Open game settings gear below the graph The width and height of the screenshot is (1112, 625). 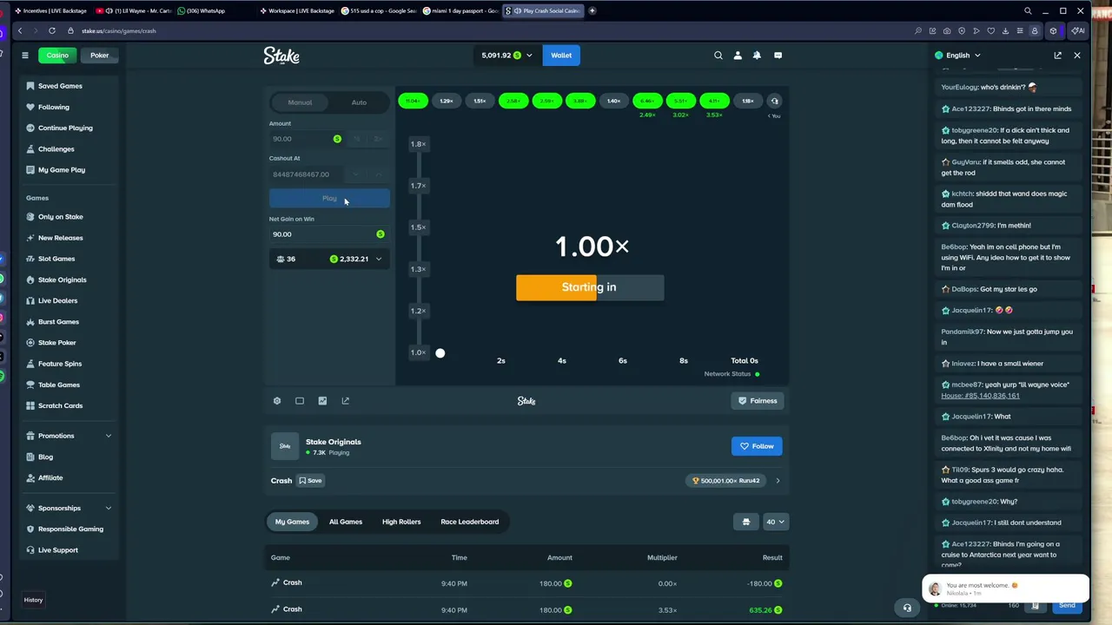(277, 401)
